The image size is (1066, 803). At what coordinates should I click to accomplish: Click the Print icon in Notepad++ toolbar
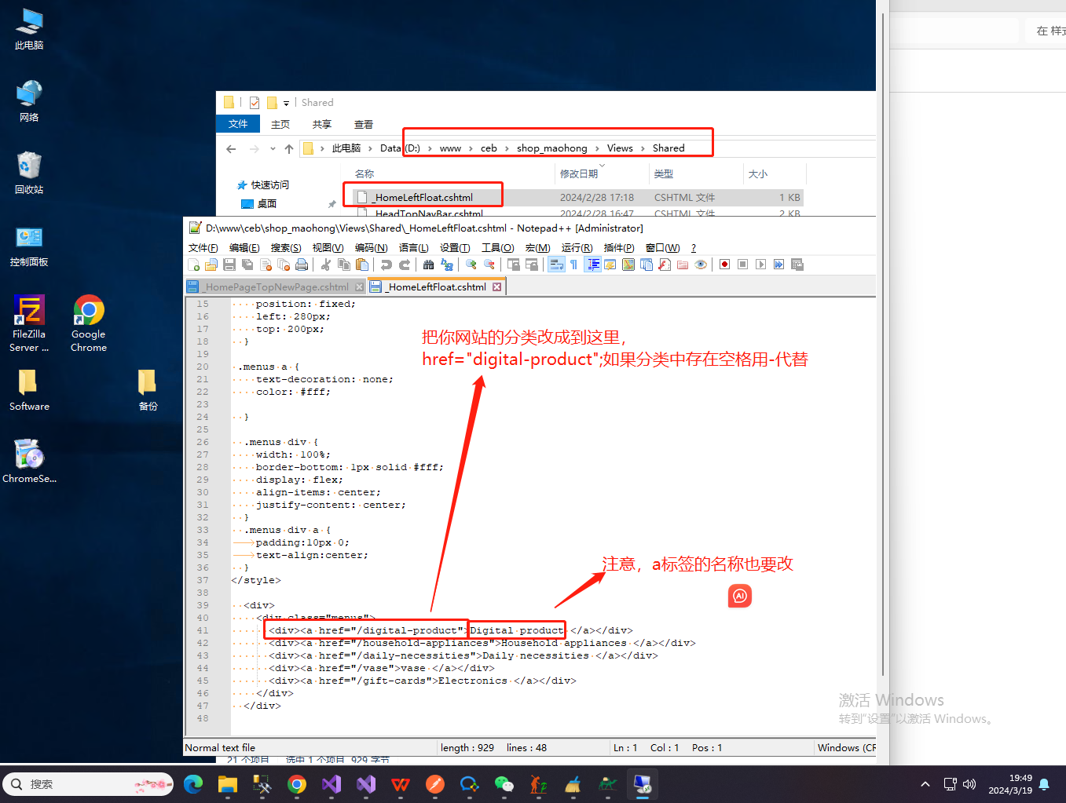coord(302,265)
